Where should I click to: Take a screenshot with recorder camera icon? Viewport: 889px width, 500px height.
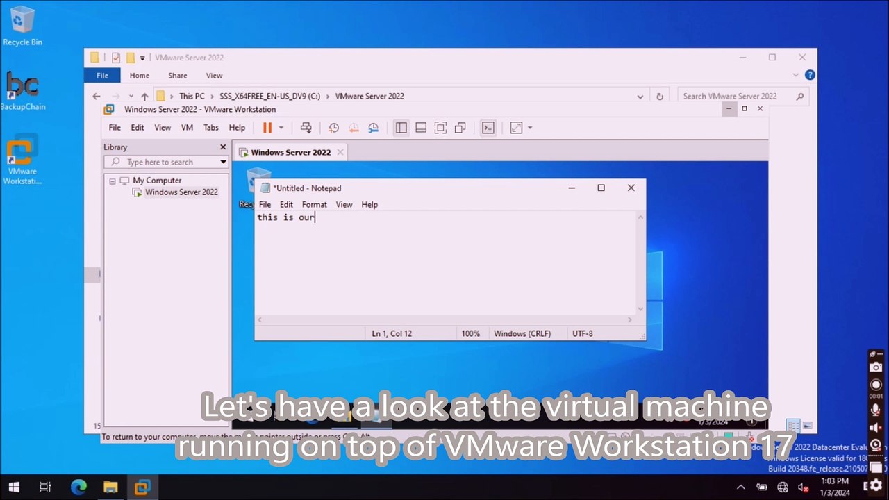point(876,368)
